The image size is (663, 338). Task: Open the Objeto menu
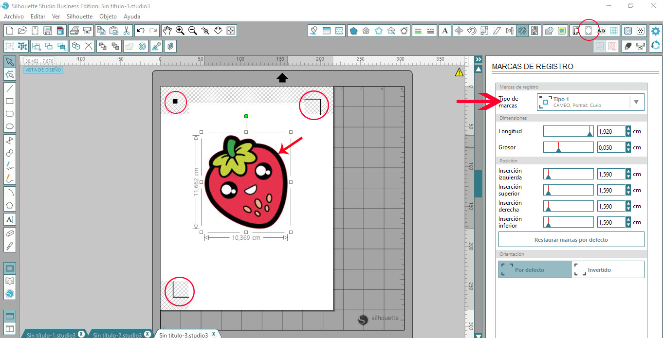pyautogui.click(x=108, y=16)
